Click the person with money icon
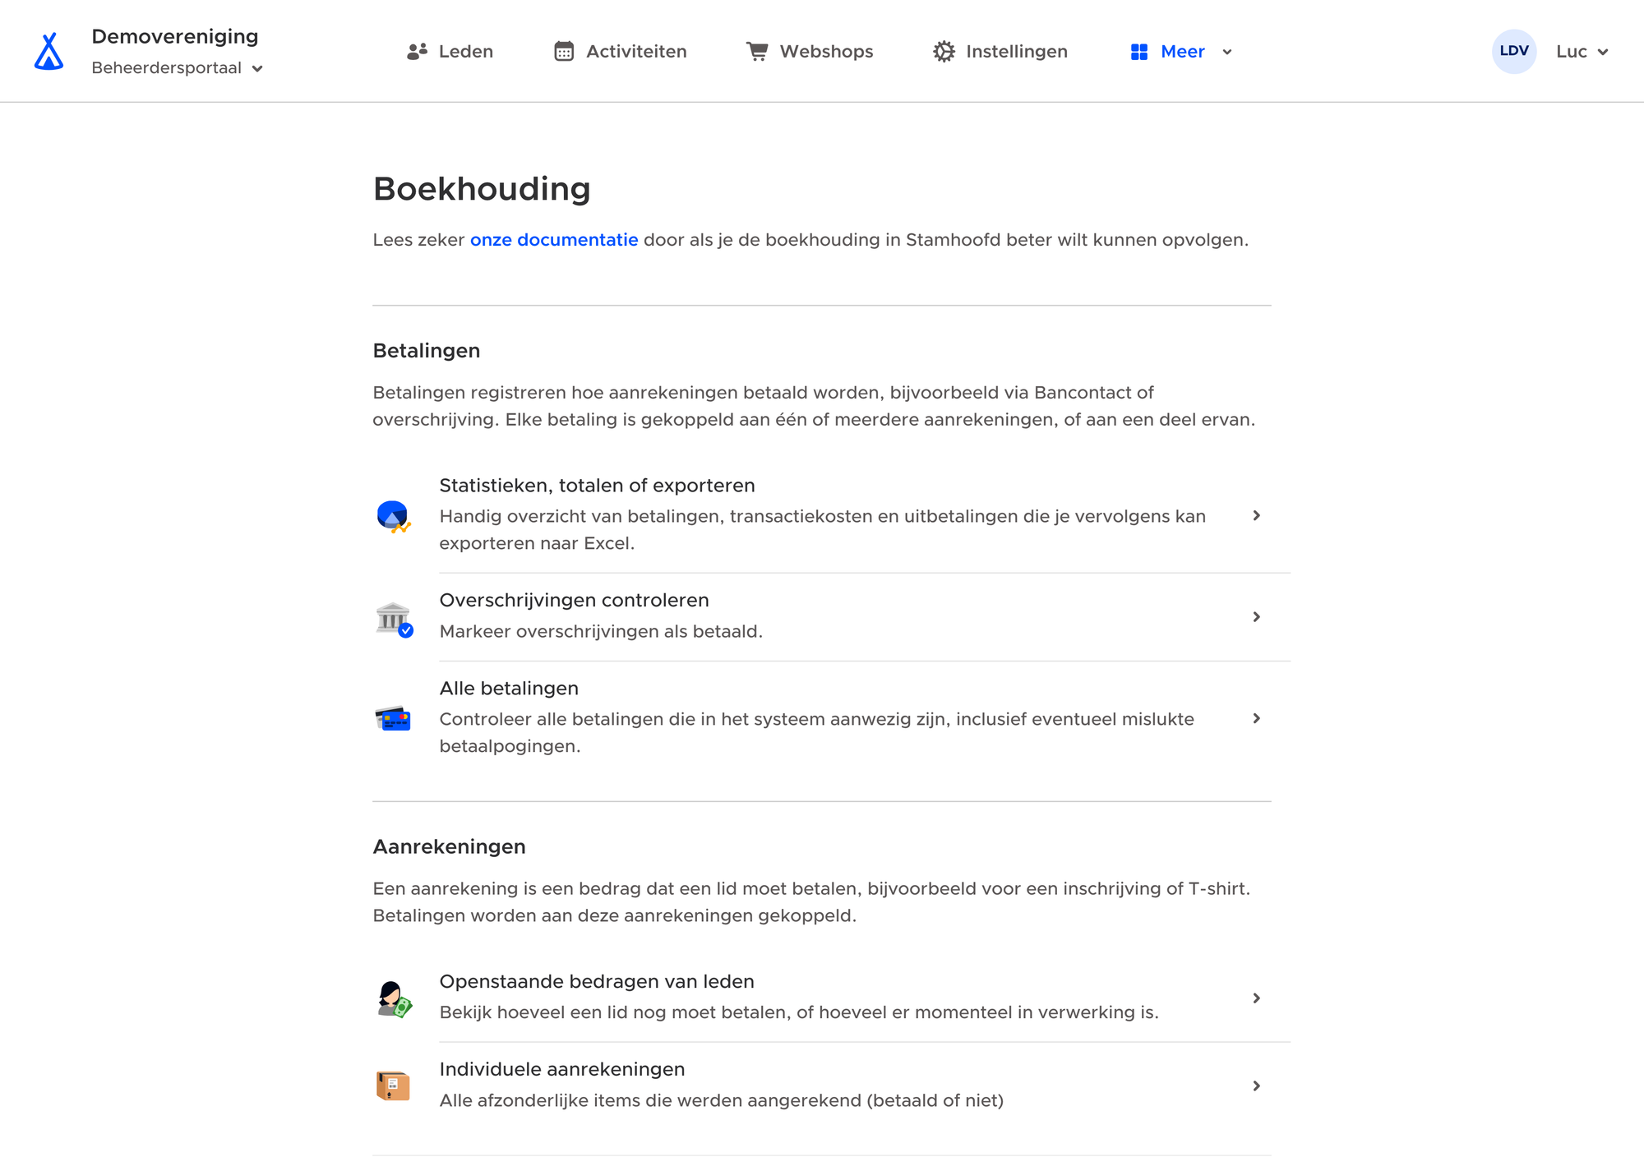1644x1157 pixels. pyautogui.click(x=394, y=999)
